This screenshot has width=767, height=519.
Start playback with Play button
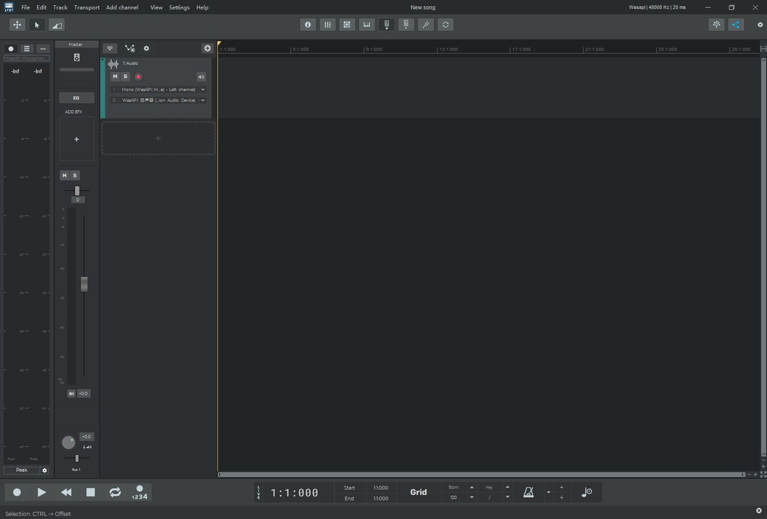click(41, 492)
